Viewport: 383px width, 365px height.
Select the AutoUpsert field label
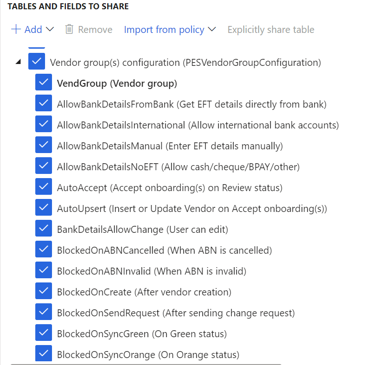tap(192, 209)
